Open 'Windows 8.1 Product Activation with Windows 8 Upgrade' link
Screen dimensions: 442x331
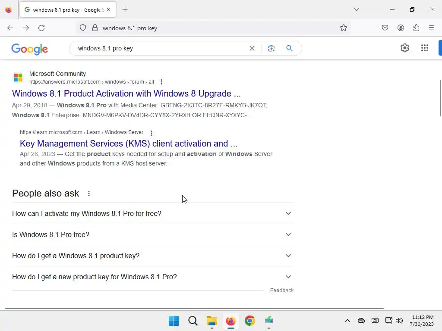tap(126, 94)
